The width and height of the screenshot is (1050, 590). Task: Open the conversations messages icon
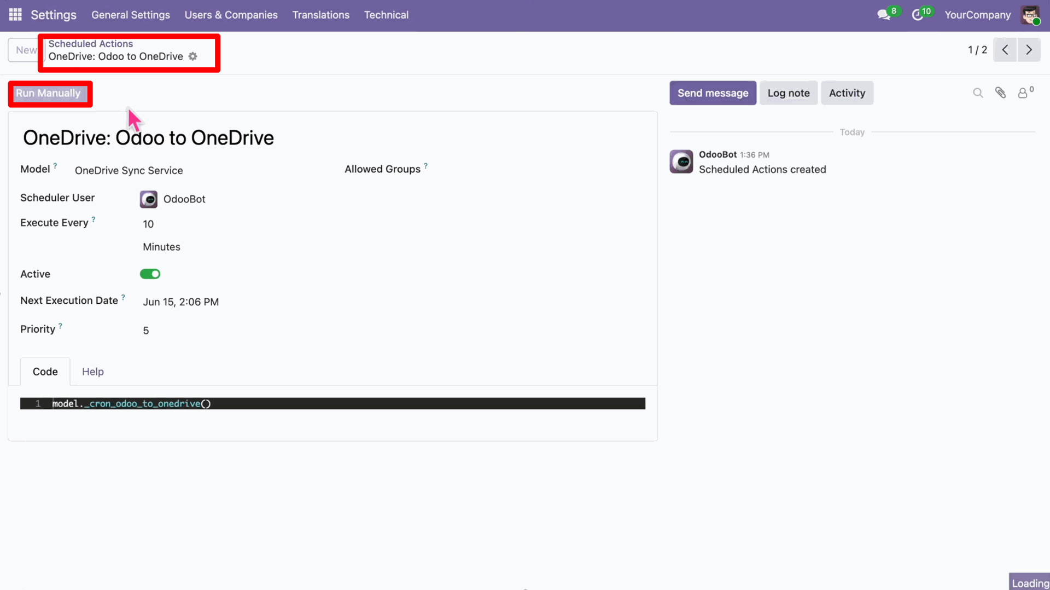[884, 15]
